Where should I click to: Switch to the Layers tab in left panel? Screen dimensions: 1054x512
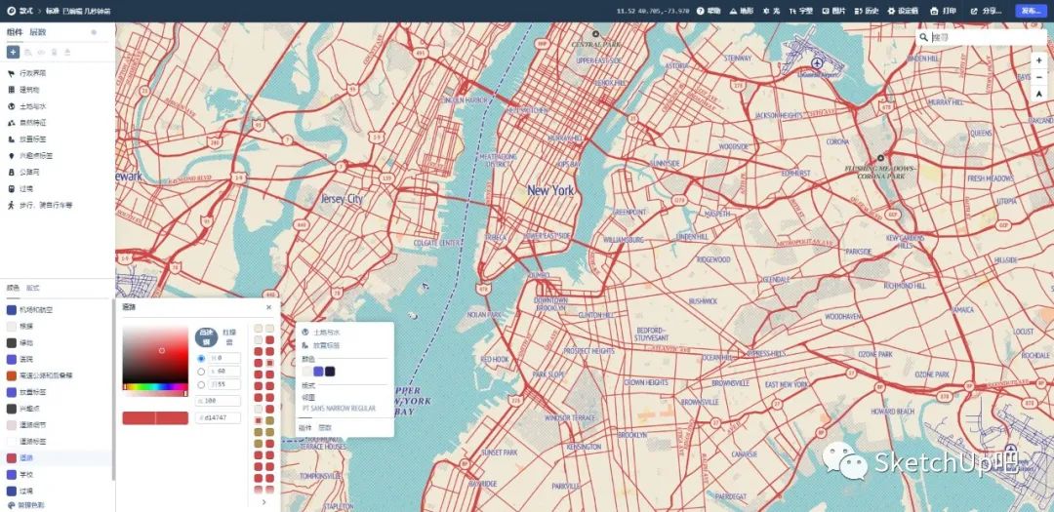(x=37, y=32)
